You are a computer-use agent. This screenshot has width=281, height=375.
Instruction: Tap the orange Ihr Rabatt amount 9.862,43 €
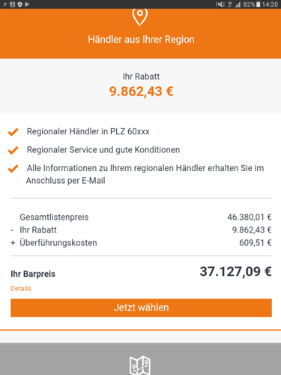(141, 91)
